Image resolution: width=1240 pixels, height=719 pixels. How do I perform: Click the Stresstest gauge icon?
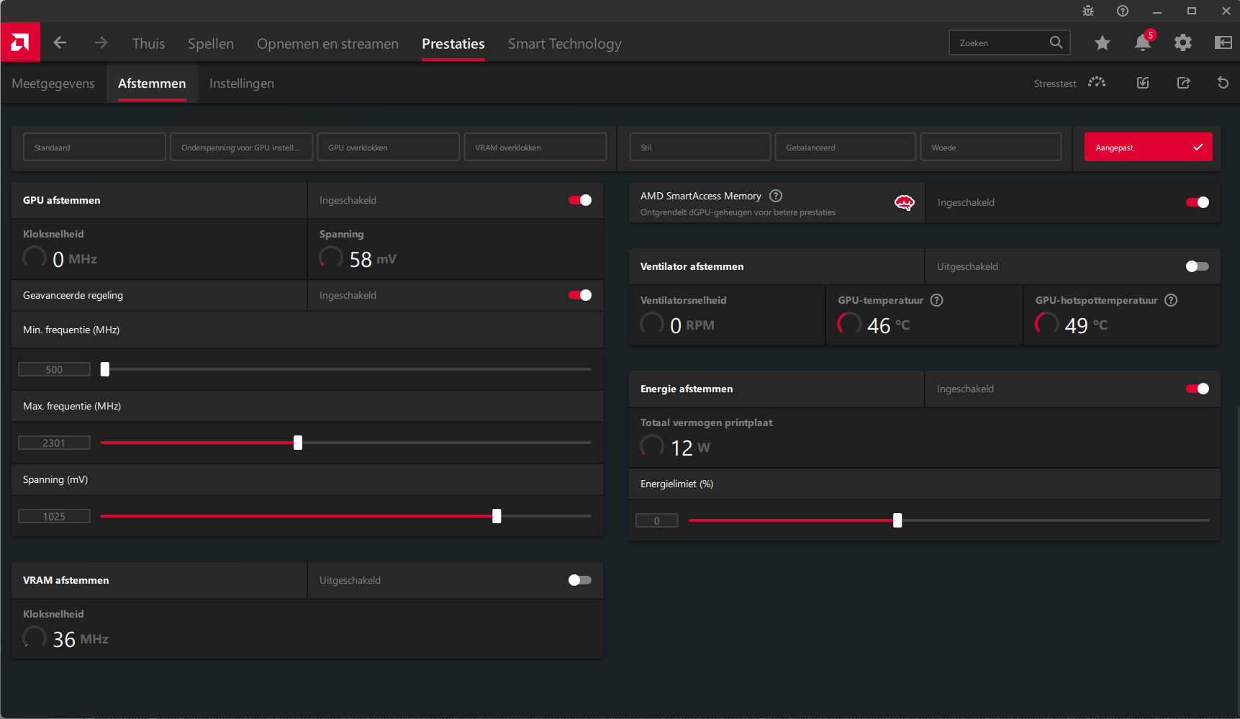tap(1097, 83)
